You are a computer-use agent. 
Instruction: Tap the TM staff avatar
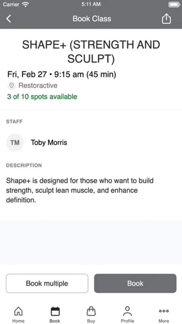(x=15, y=143)
